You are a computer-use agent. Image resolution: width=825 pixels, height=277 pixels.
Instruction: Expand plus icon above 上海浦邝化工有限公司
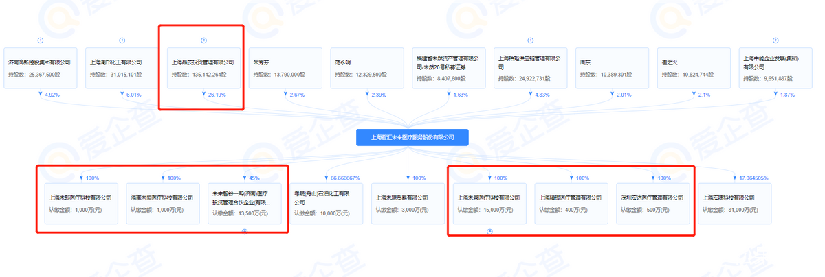pos(122,40)
